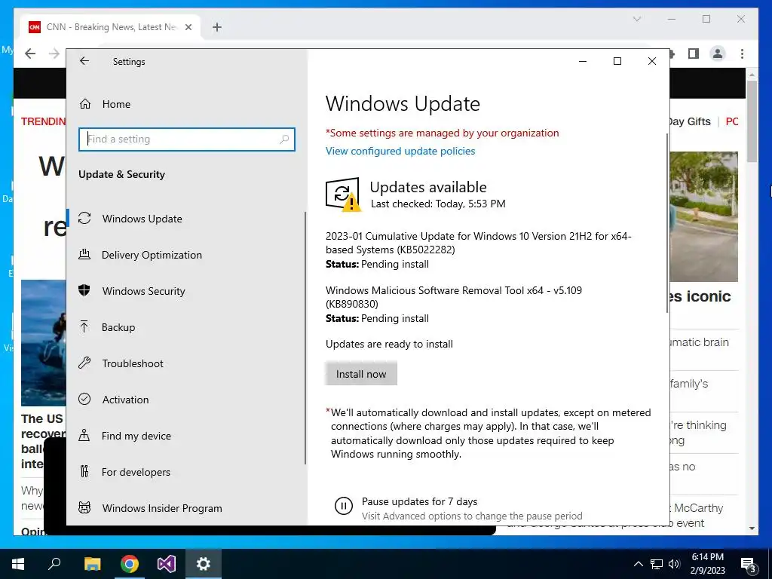This screenshot has width=772, height=579.
Task: Open a new tab in Chrome
Action: 216,27
